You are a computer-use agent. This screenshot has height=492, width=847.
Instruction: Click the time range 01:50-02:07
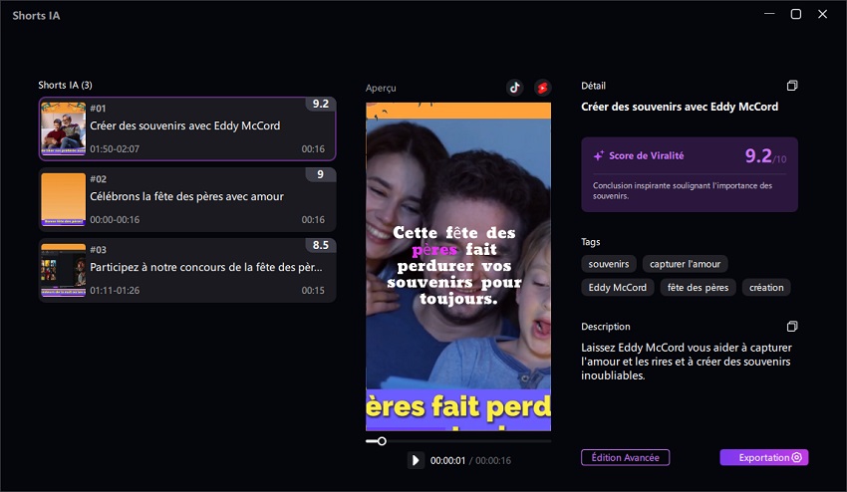115,148
